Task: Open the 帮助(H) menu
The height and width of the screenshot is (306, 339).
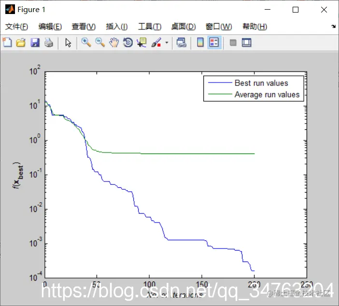Action: click(254, 27)
